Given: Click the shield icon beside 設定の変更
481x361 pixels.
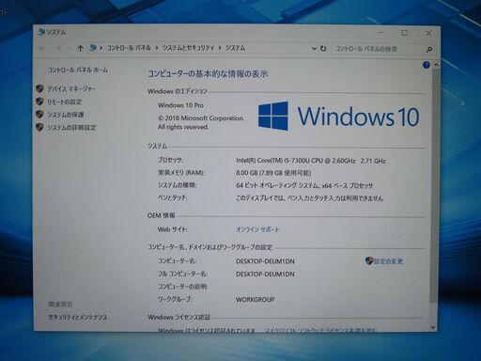Looking at the screenshot, I should [x=369, y=260].
